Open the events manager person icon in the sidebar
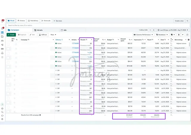This screenshot has width=191, height=135. [2, 53]
